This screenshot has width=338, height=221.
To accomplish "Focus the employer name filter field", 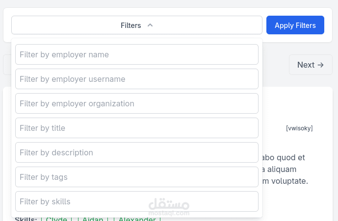I will click(x=137, y=54).
